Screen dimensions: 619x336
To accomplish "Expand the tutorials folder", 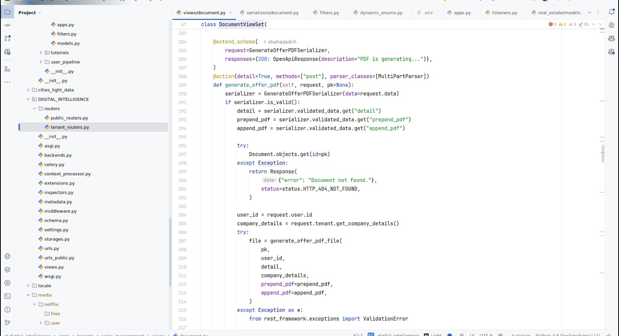I will pos(41,53).
